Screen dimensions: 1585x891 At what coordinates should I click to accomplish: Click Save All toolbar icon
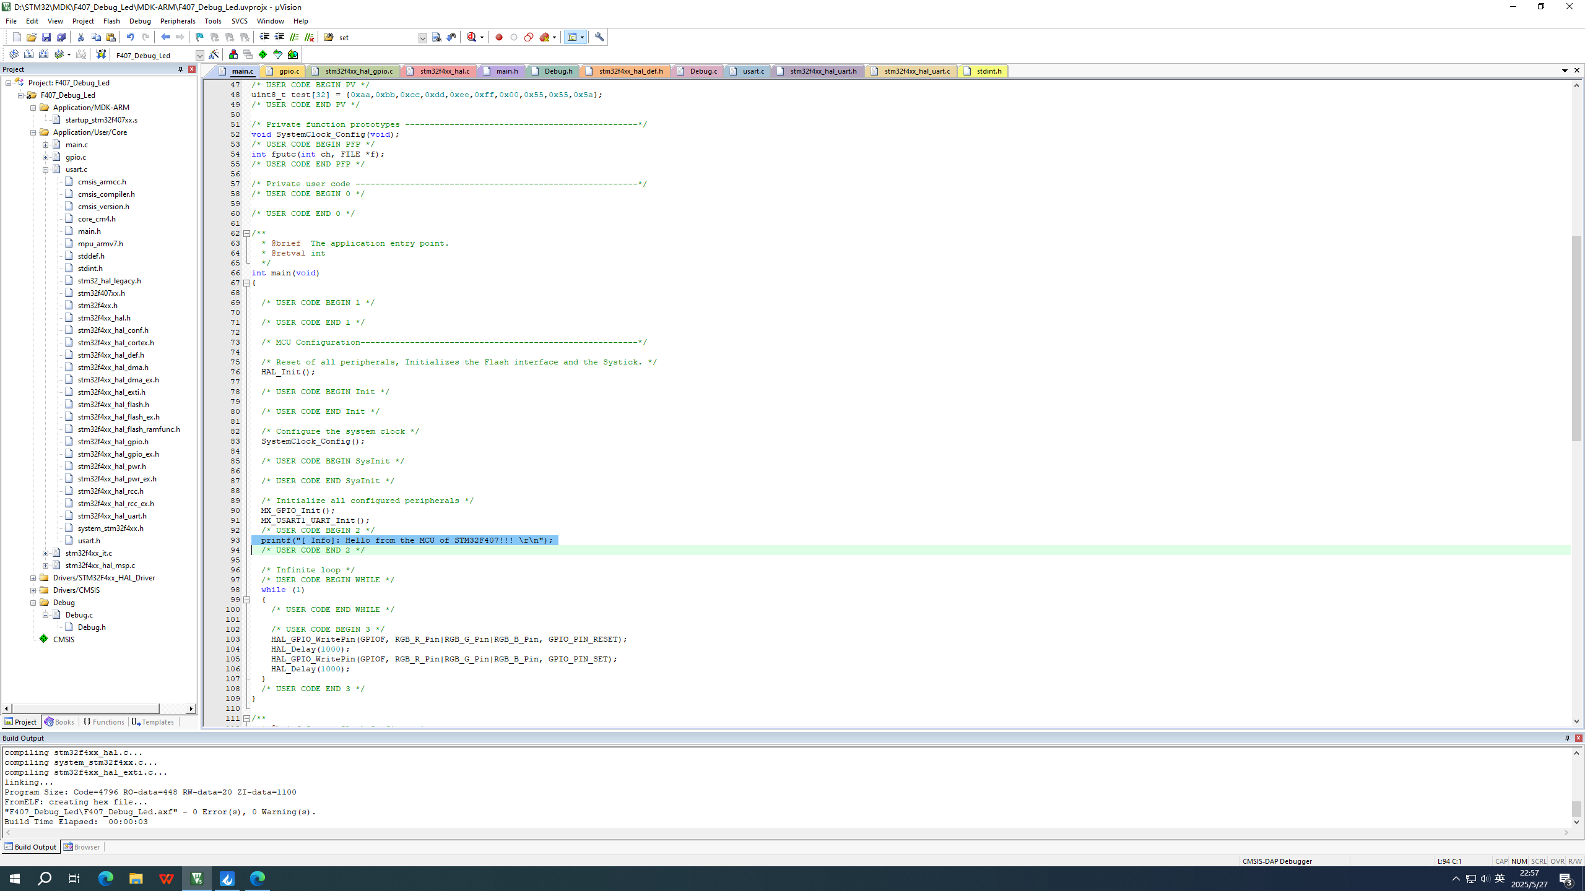(61, 37)
